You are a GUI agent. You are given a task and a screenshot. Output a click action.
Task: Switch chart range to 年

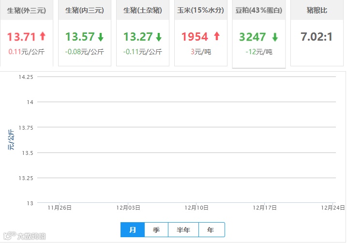pos(211,230)
